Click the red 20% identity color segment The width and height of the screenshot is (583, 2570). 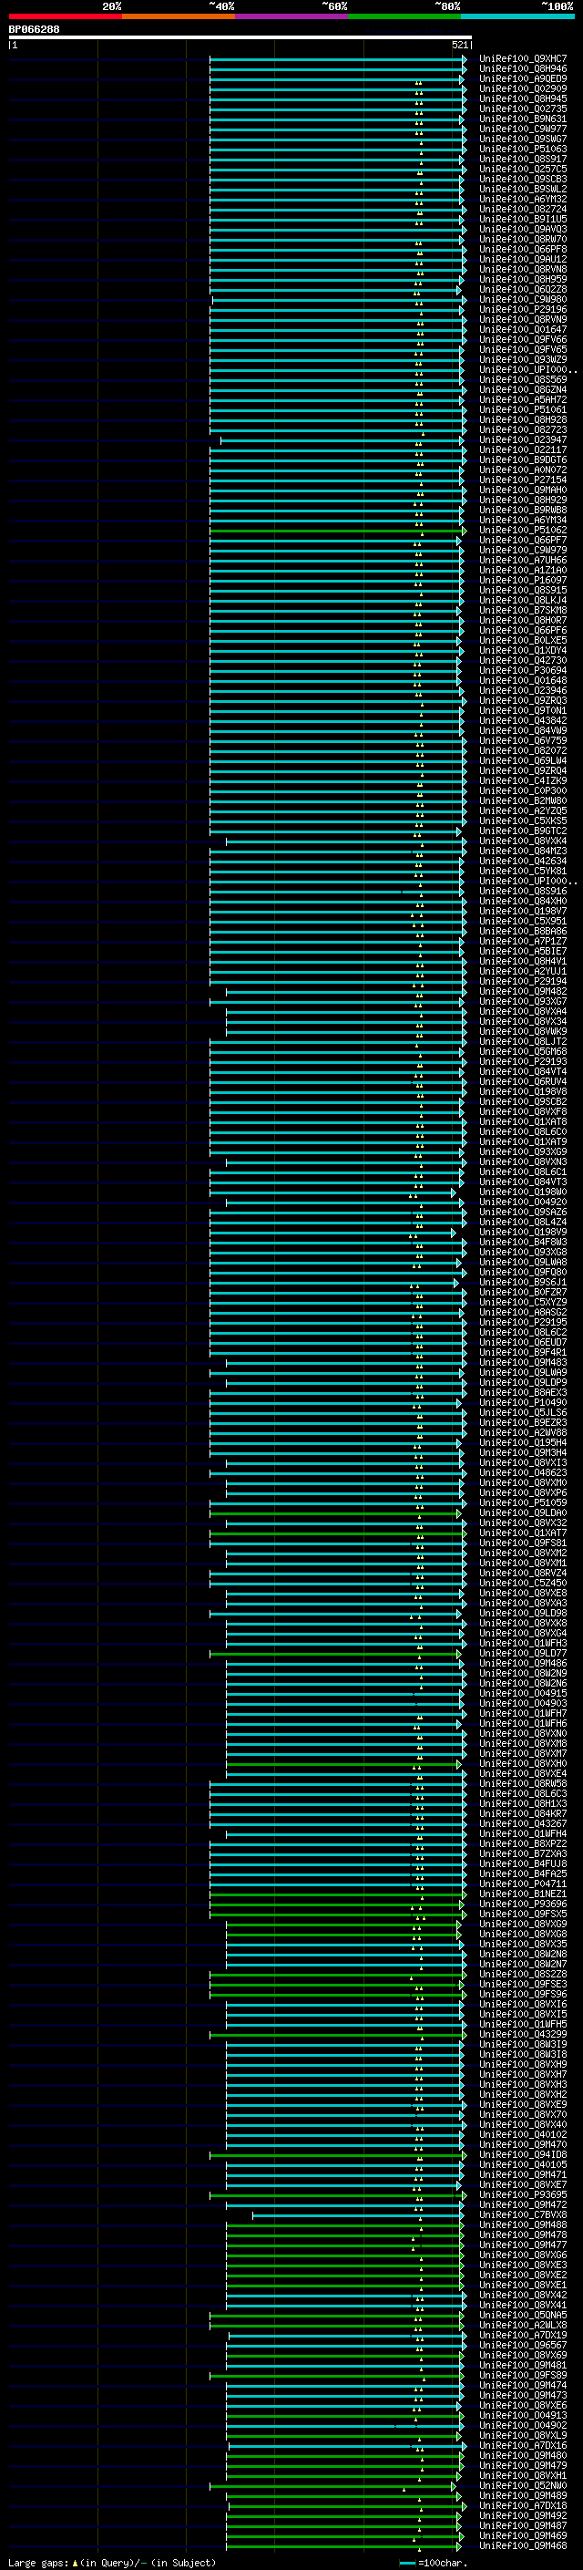point(65,16)
